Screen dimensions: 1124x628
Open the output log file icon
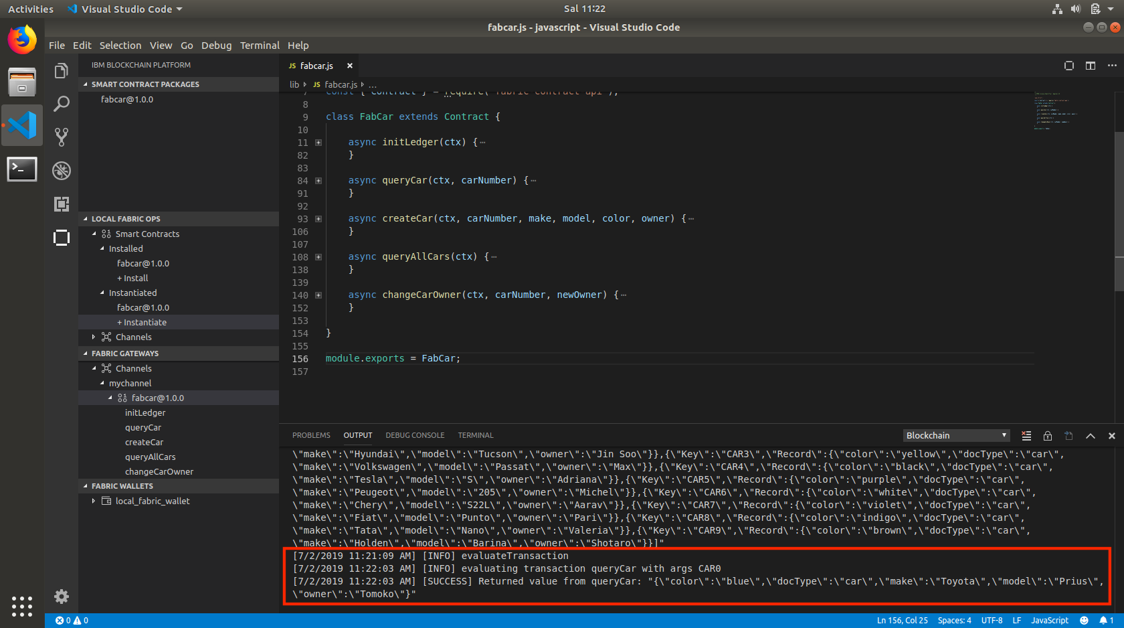click(x=1069, y=436)
